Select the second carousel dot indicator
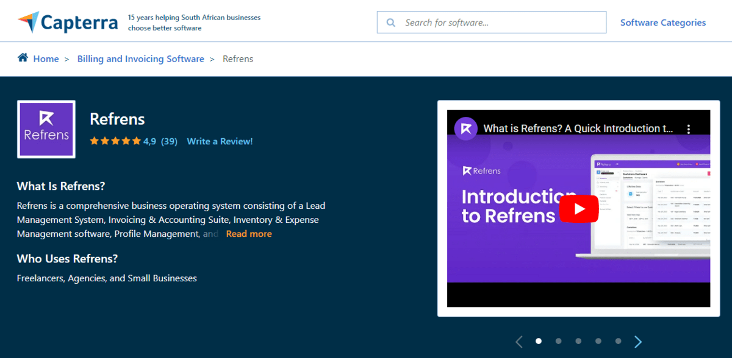 558,341
